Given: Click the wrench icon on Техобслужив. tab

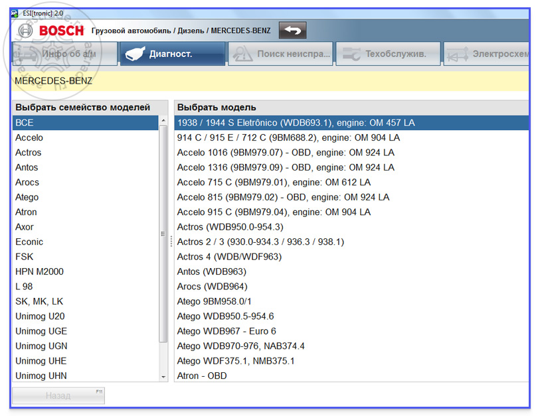Looking at the screenshot, I should pos(351,54).
